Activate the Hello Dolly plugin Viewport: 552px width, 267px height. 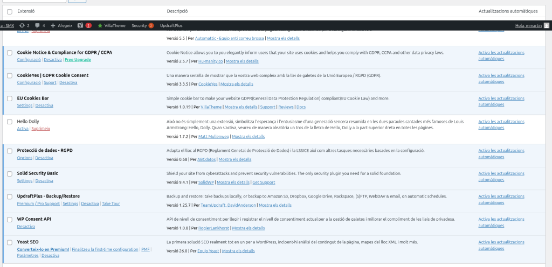pyautogui.click(x=23, y=129)
